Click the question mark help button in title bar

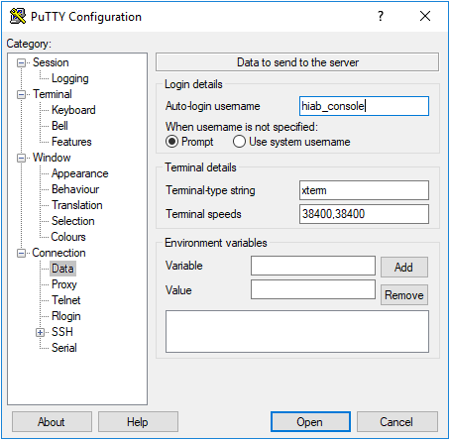coord(381,16)
